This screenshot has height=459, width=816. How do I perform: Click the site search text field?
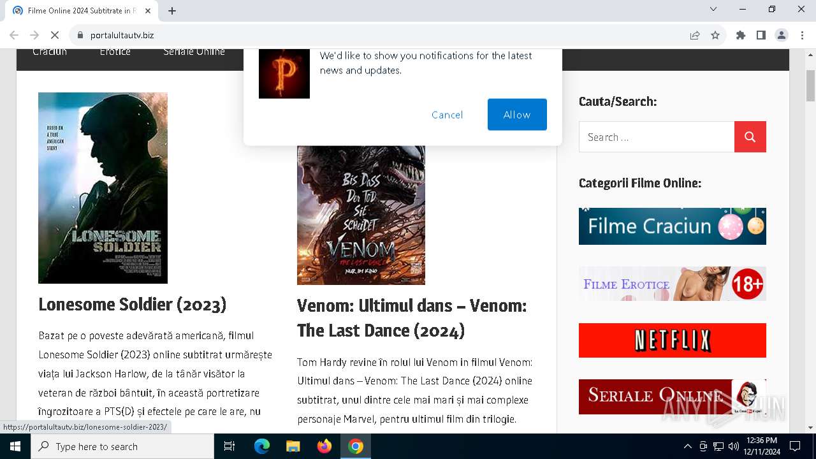click(657, 137)
